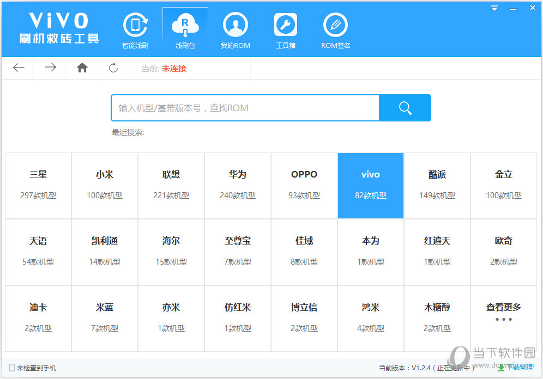Image resolution: width=543 pixels, height=379 pixels.
Task: Open 查看更多 to view more brands
Action: click(504, 319)
